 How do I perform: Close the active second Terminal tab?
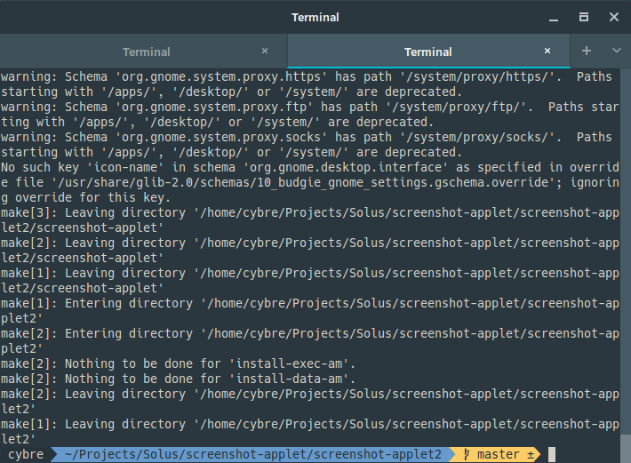pos(547,51)
